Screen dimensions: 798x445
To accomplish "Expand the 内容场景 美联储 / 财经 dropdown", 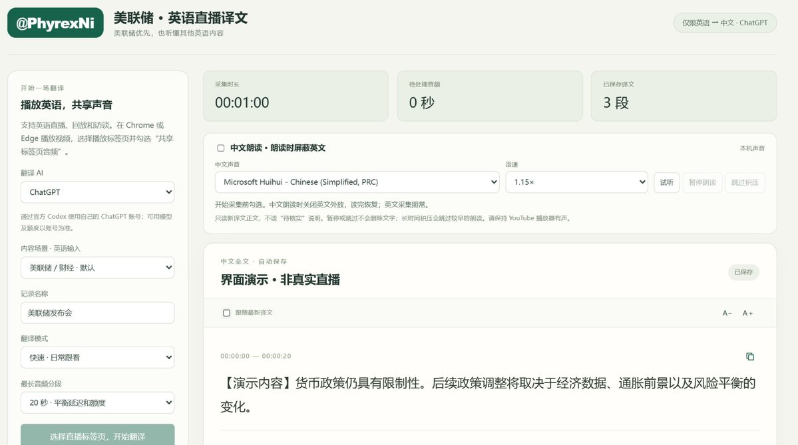I will [x=98, y=267].
